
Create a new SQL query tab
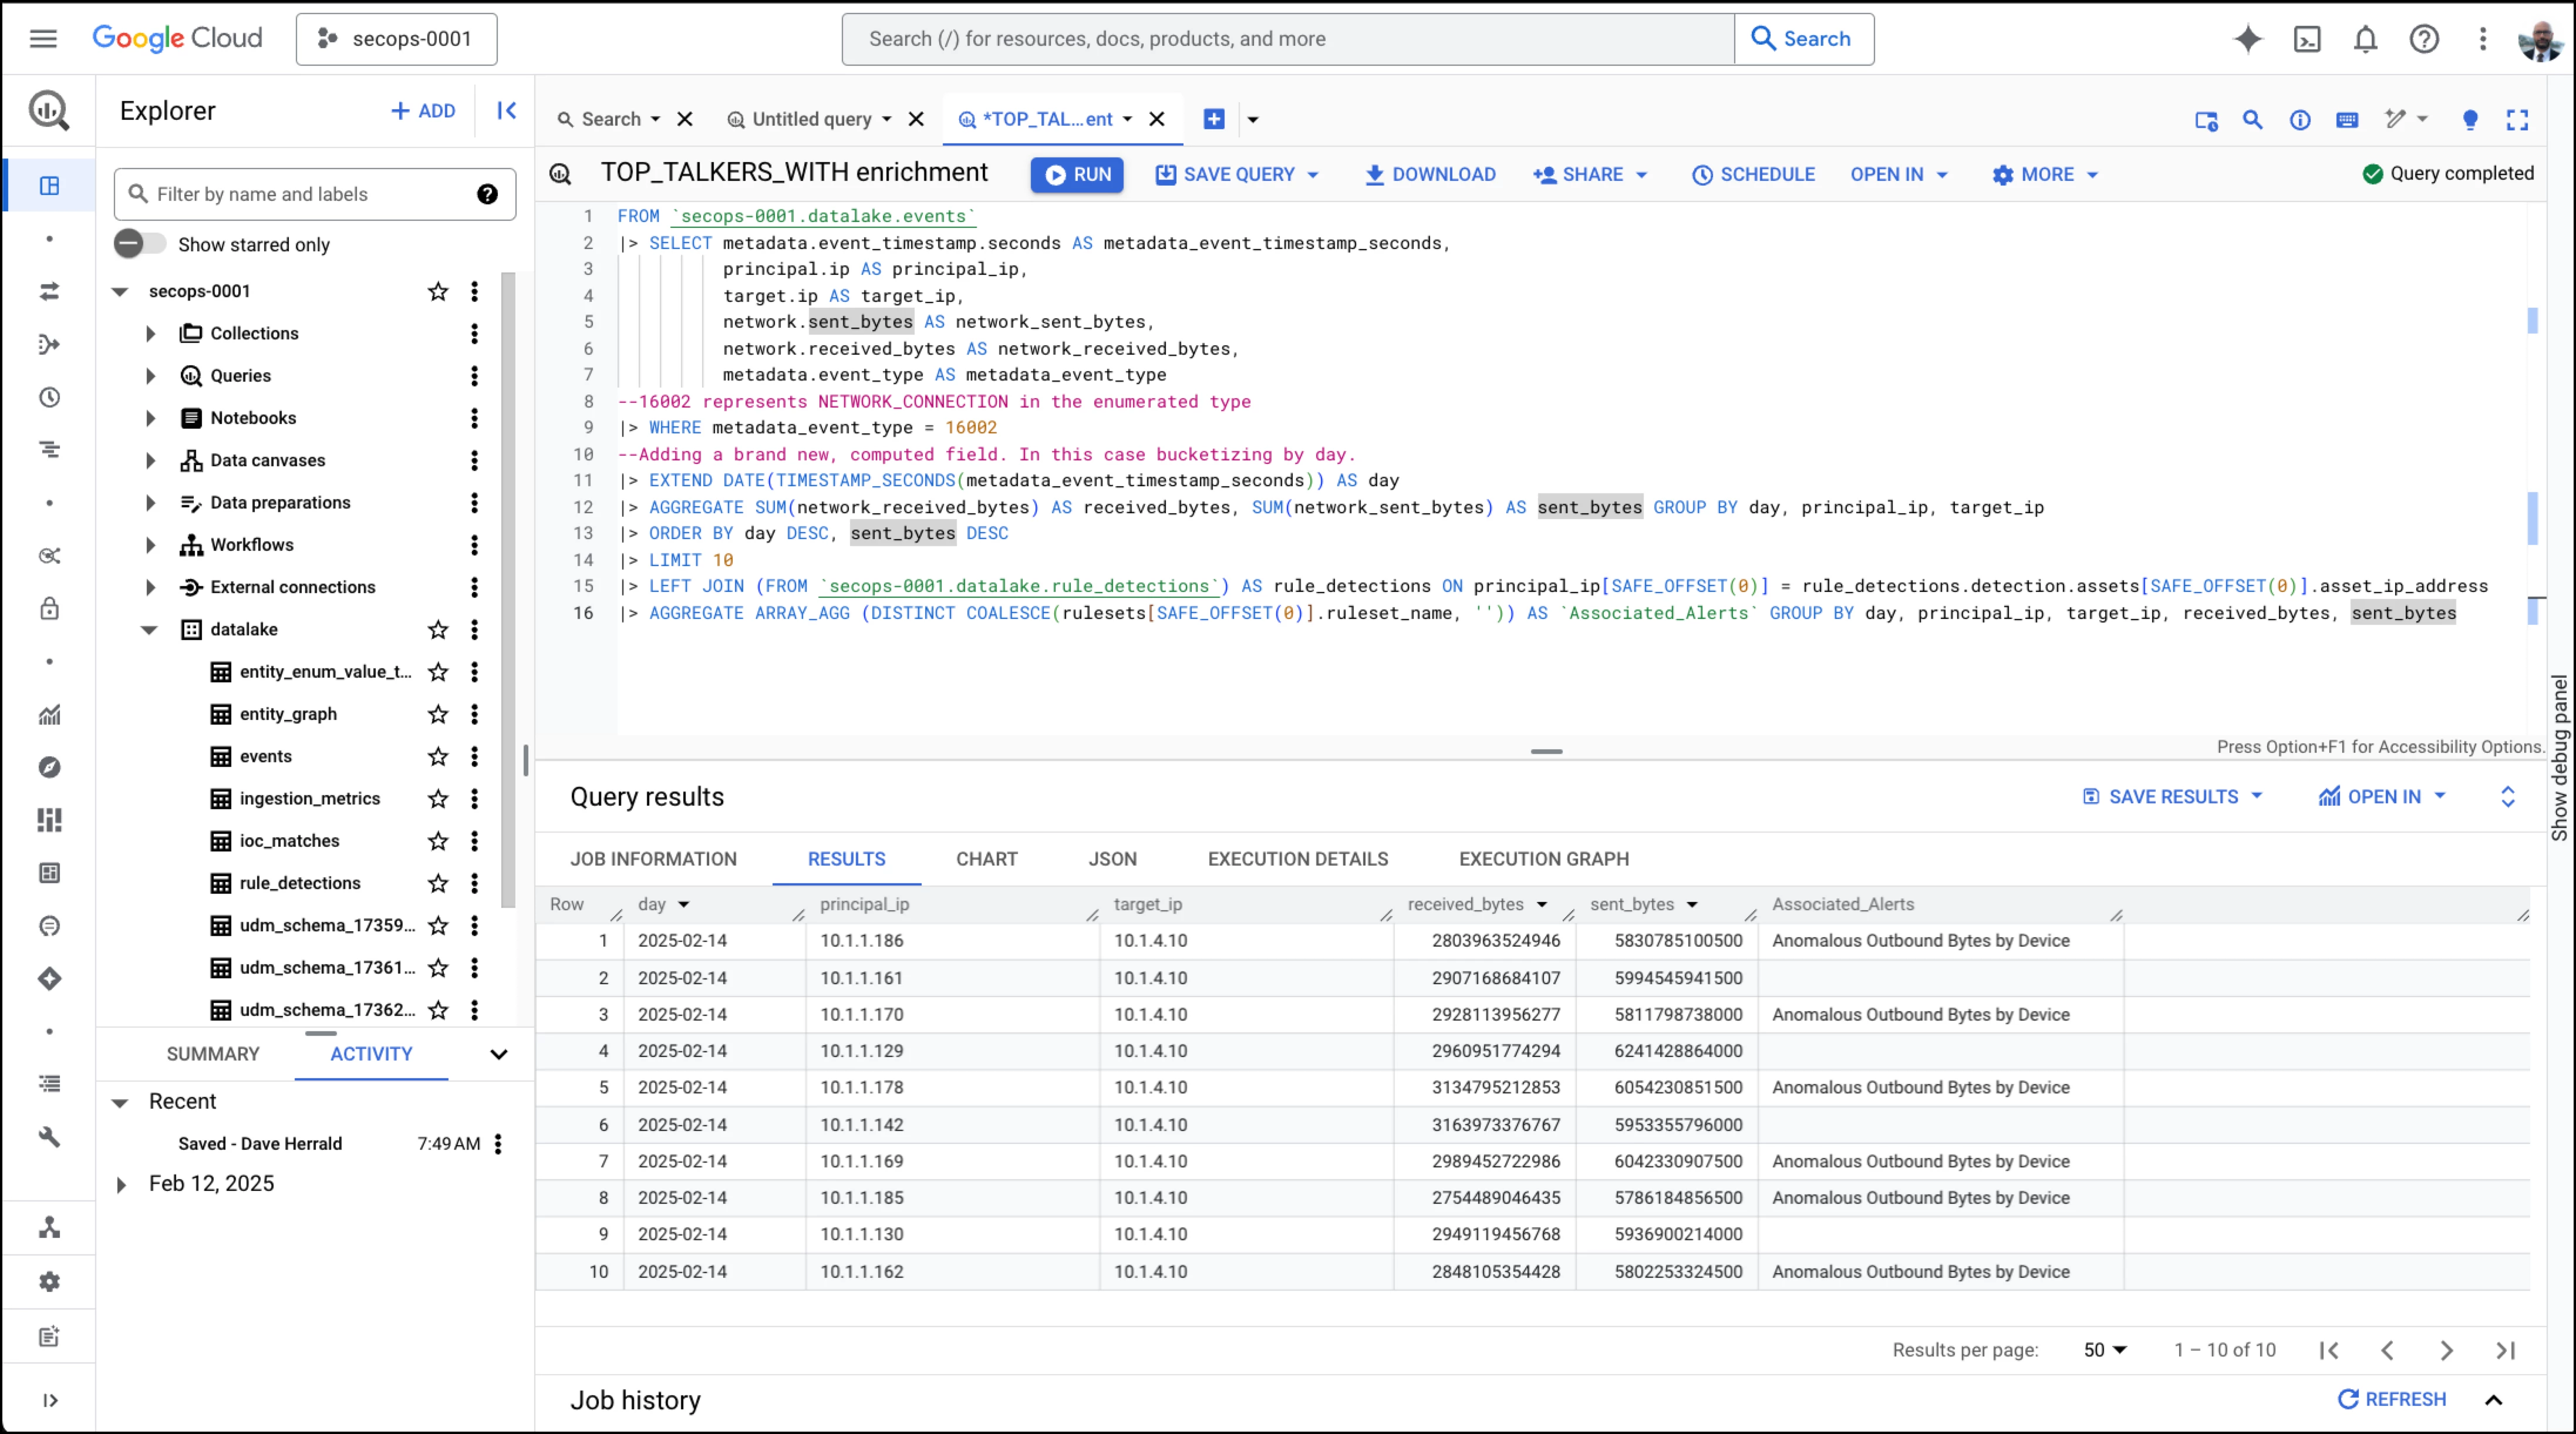click(1214, 119)
